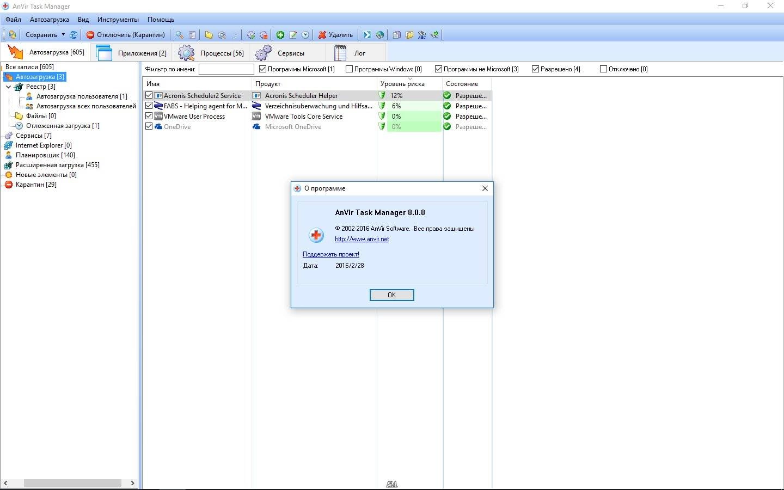Select Автозагрузка пользователя [1] tree item
The height and width of the screenshot is (490, 784).
[x=82, y=96]
